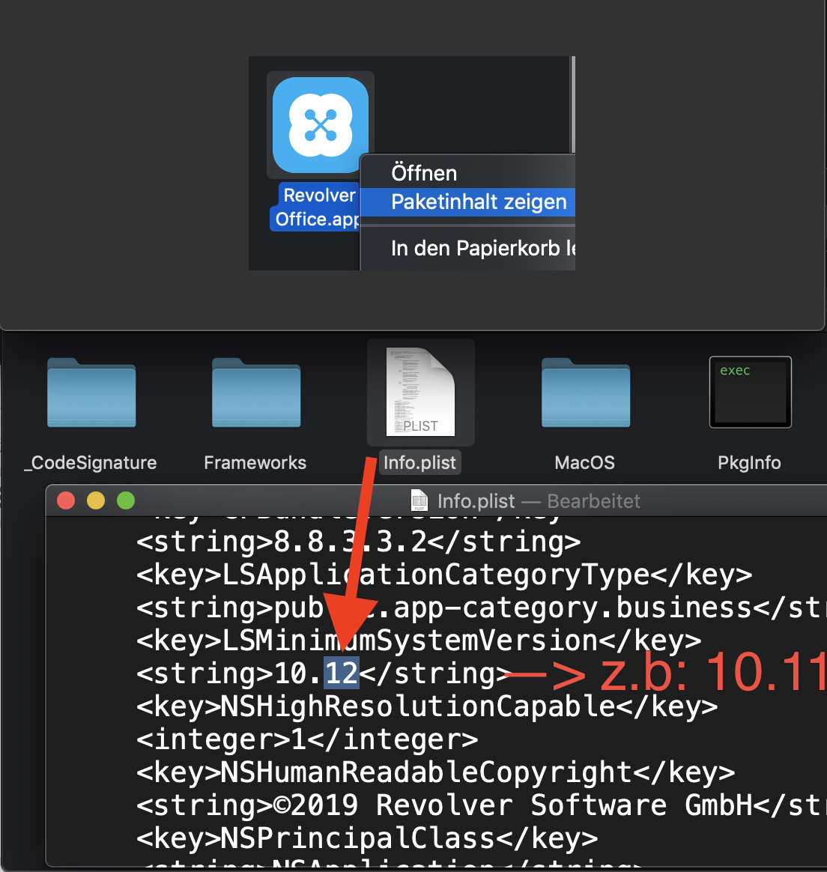
Task: Click the highlighted 12 in version string
Action: click(x=341, y=673)
